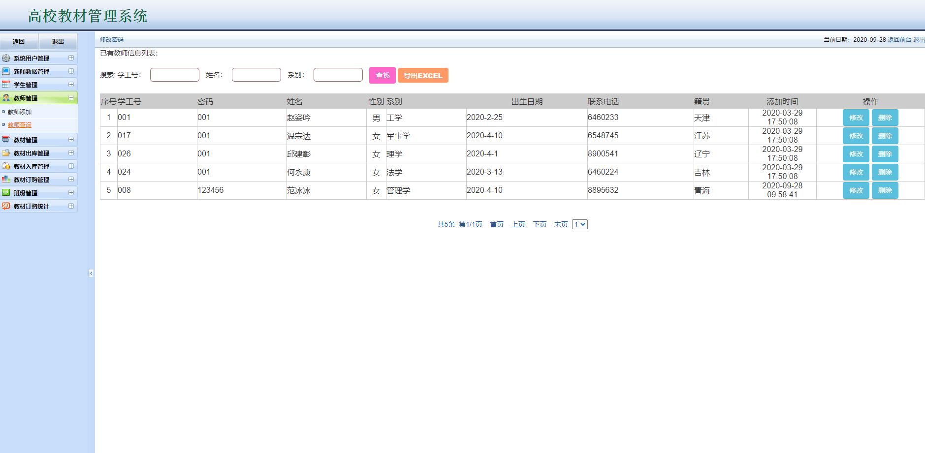Click the 导出EXCEL export button

point(422,75)
